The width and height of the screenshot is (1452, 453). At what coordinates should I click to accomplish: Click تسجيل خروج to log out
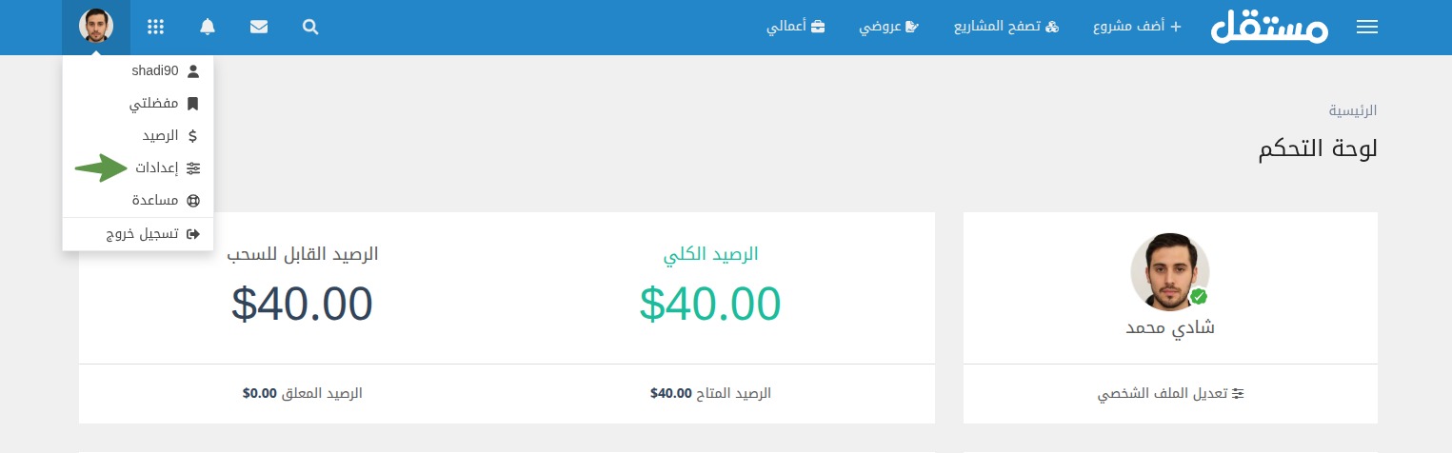152,234
